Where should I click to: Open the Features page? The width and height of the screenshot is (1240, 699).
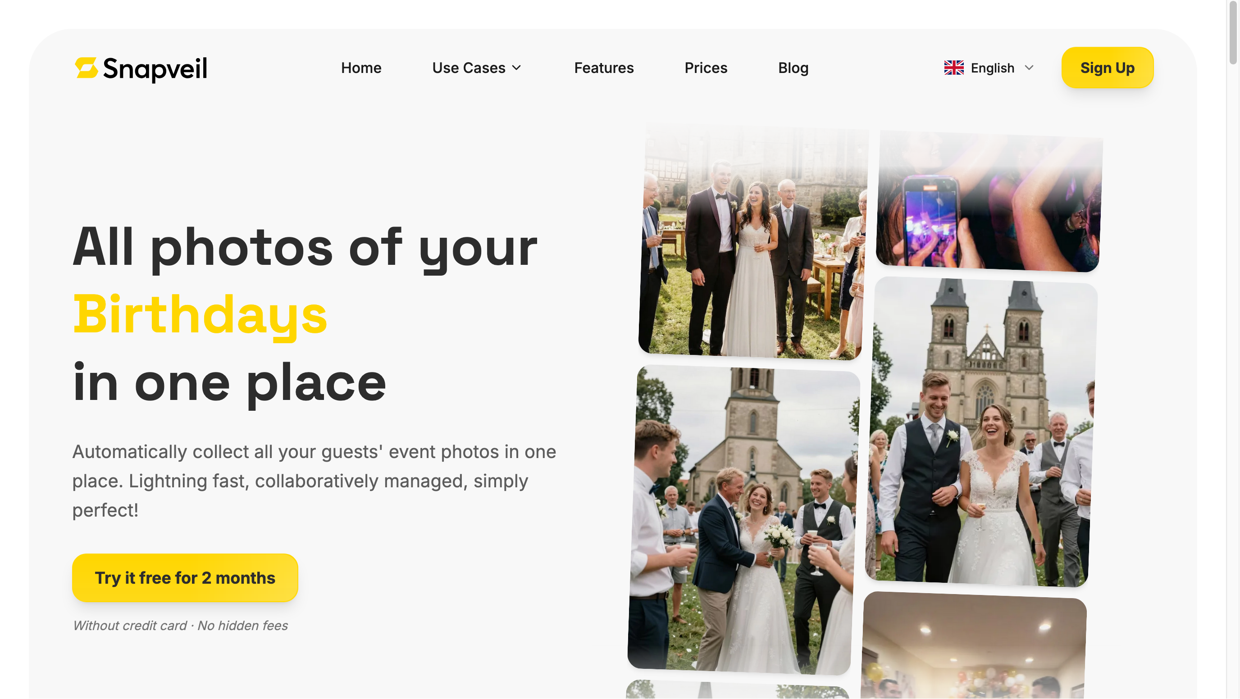point(604,68)
